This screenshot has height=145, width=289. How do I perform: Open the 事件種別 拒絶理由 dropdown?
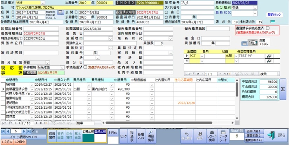click(x=62, y=67)
